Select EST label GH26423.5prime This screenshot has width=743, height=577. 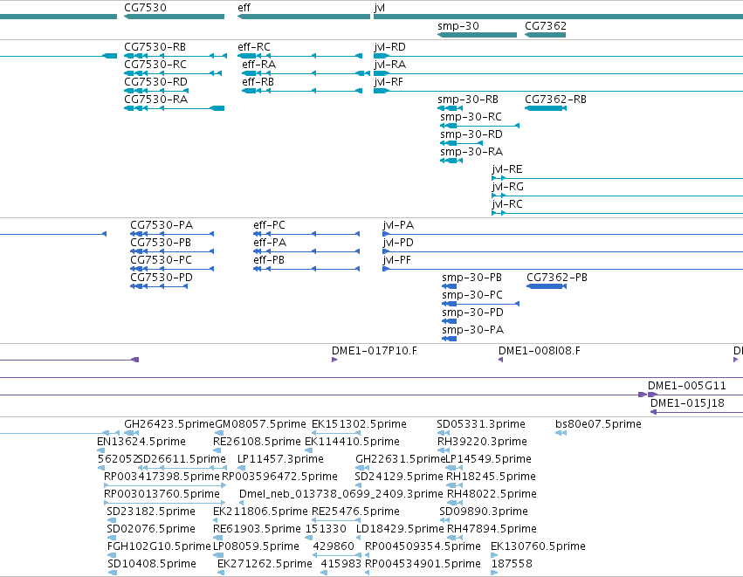point(169,424)
